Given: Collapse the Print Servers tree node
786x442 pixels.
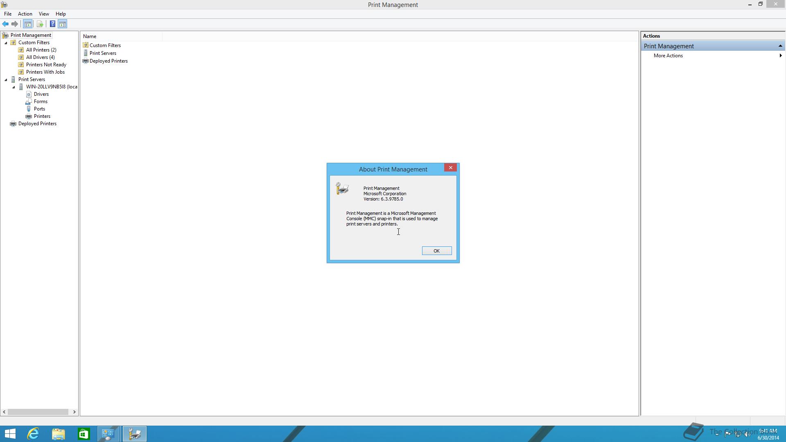Looking at the screenshot, I should click(x=6, y=79).
